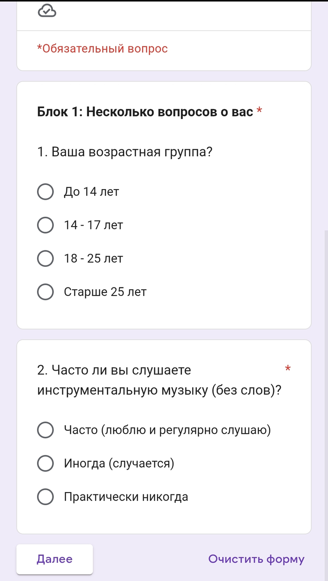Click the 'Практически никогда' label text
This screenshot has width=328, height=581.
click(126, 497)
